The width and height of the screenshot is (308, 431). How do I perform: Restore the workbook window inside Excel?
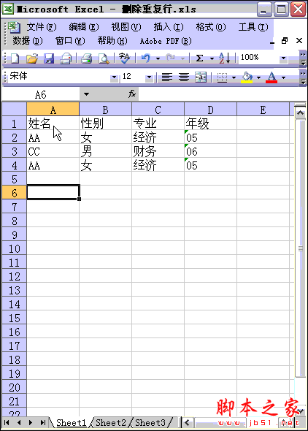click(285, 41)
